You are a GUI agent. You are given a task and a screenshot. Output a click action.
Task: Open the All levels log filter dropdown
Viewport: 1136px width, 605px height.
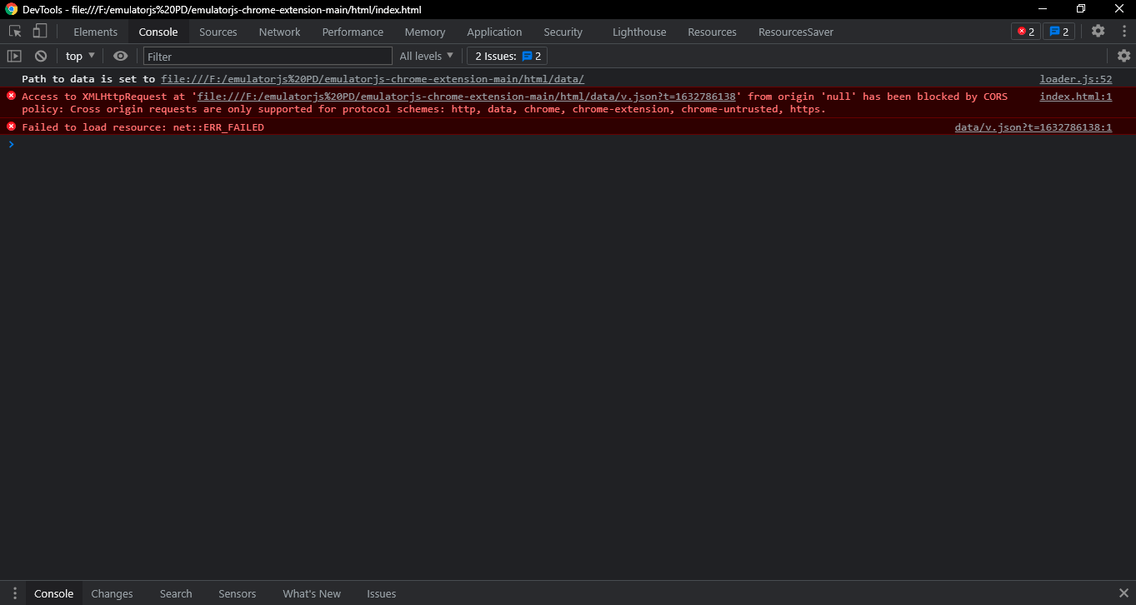click(x=426, y=56)
